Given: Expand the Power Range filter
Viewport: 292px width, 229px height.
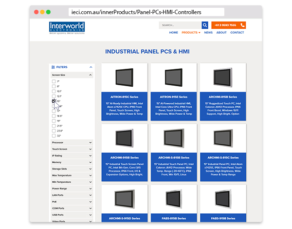Looking at the screenshot, I should click(72, 189).
